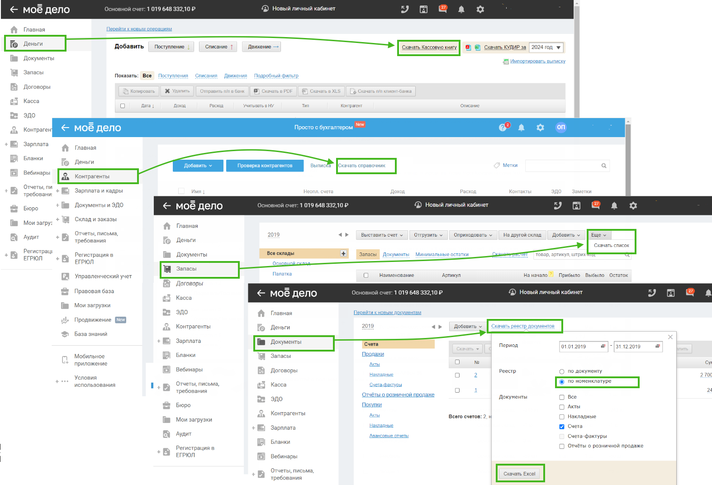712x485 pixels.
Task: Tick the checkbox for invoice number 2
Action: pyautogui.click(x=457, y=375)
